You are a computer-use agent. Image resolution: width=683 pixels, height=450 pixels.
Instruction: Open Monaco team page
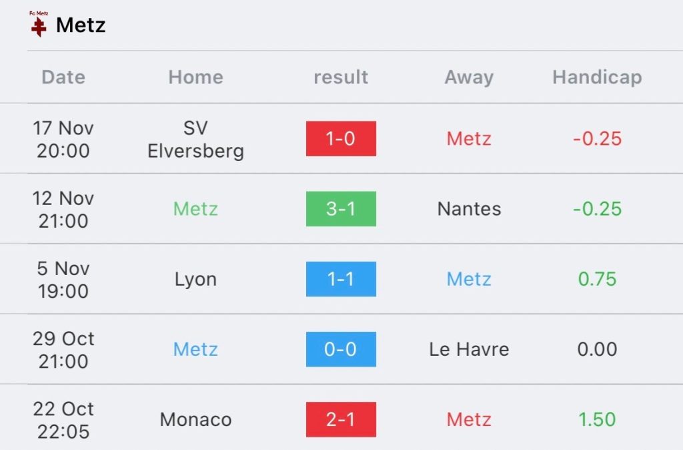[195, 419]
